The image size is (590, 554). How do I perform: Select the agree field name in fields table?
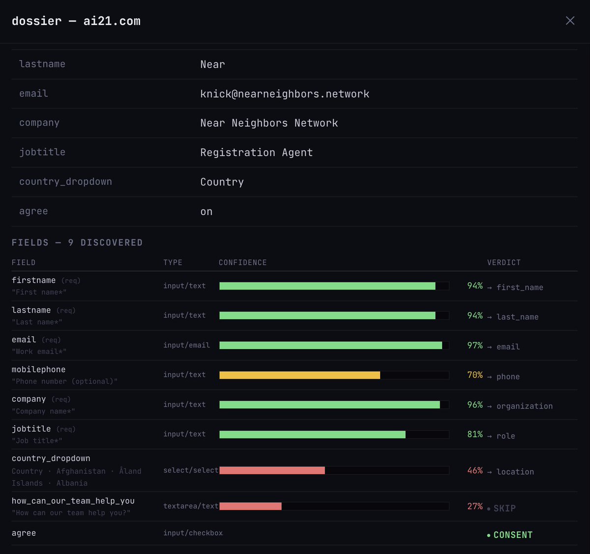[24, 533]
